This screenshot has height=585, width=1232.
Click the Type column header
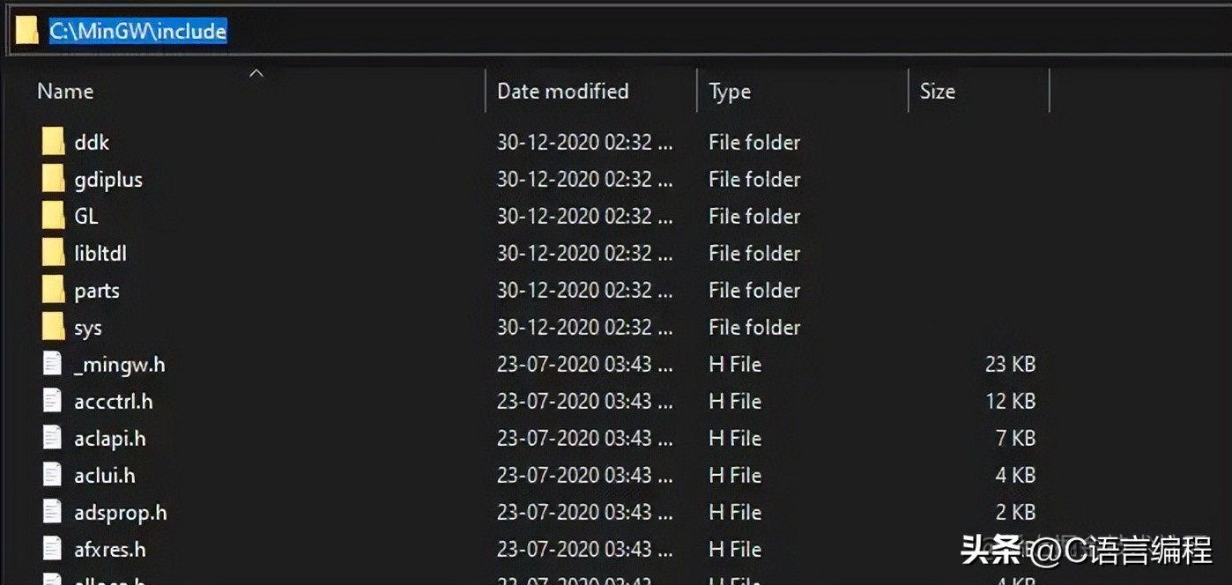[x=730, y=91]
